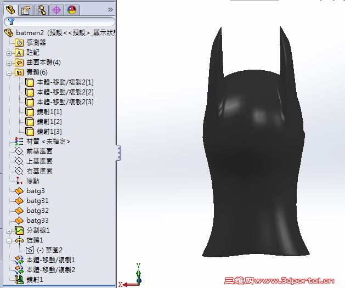The height and width of the screenshot is (288, 345).
Task: Click the 原點 origin icon
Action: (x=19, y=181)
